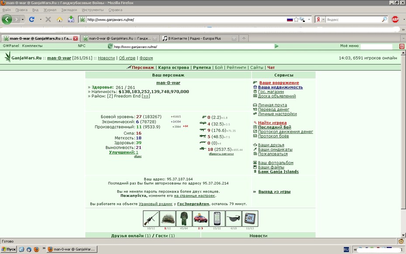Launch Firefox from quick launch bar
Screen dimensions: 406x254
click(36, 249)
